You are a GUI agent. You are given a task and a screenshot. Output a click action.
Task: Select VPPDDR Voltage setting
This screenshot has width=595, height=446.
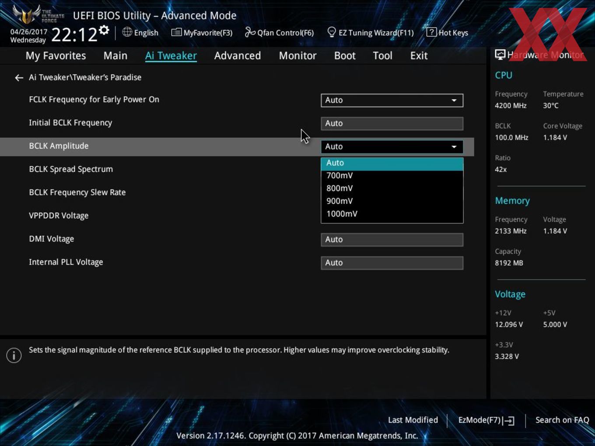[59, 216]
